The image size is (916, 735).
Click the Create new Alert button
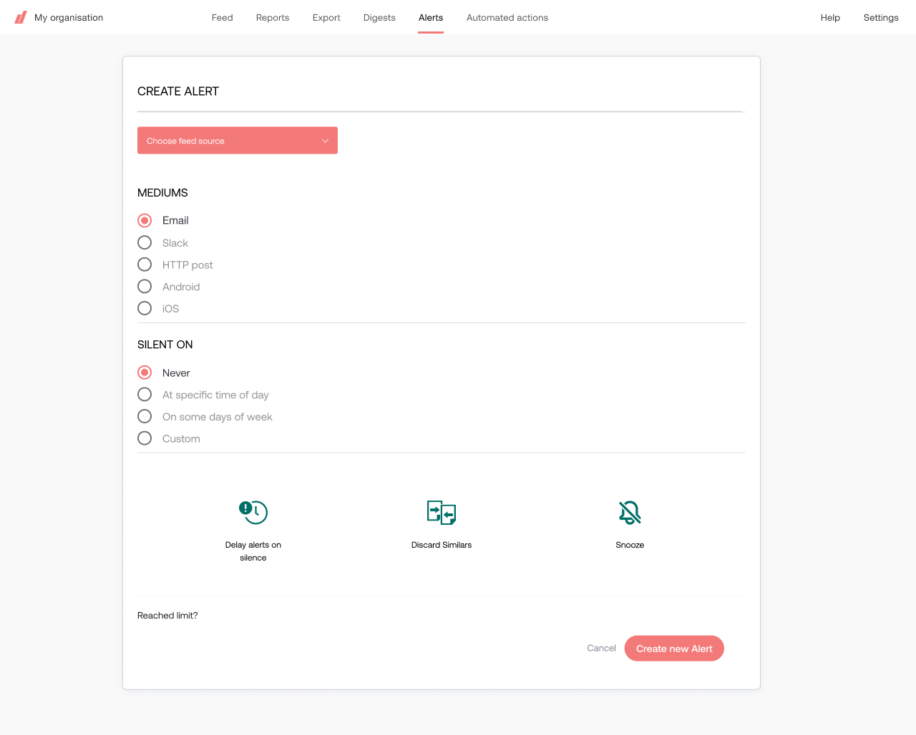pyautogui.click(x=674, y=648)
